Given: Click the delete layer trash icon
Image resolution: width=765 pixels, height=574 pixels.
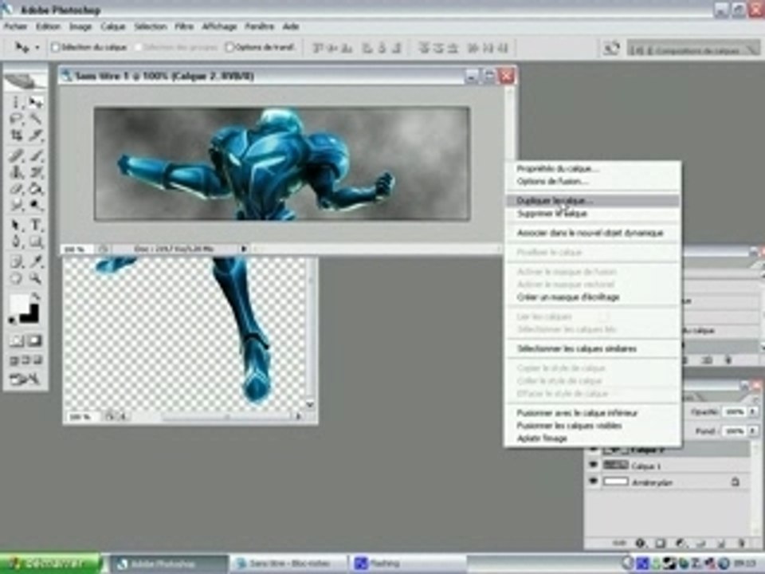Looking at the screenshot, I should 742,543.
